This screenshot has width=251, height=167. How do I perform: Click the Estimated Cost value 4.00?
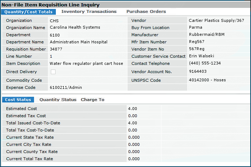click(x=132, y=109)
